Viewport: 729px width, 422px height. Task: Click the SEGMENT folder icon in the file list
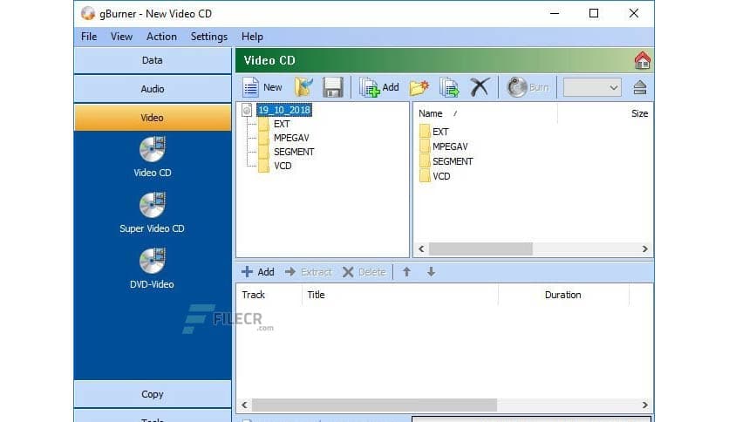point(425,161)
